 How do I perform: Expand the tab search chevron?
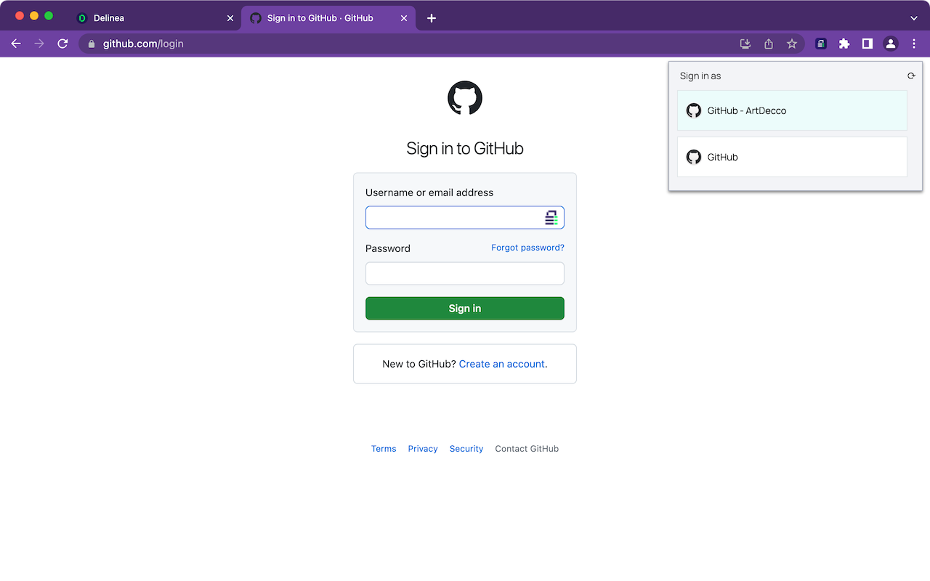point(914,18)
